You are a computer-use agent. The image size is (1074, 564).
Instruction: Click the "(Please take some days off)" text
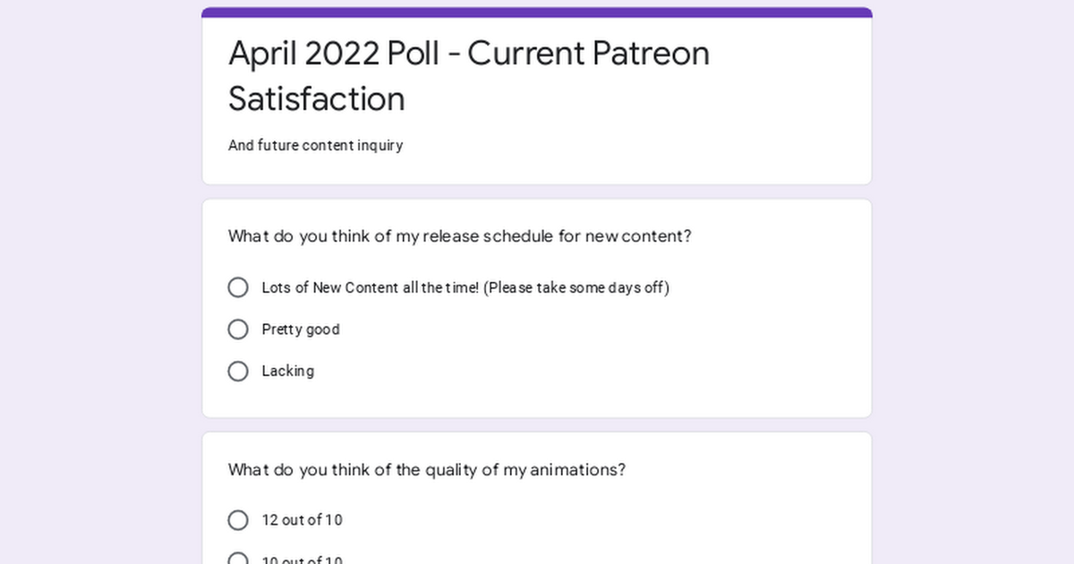576,287
